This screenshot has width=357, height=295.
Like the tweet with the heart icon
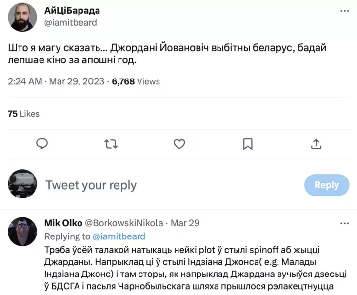point(179,144)
